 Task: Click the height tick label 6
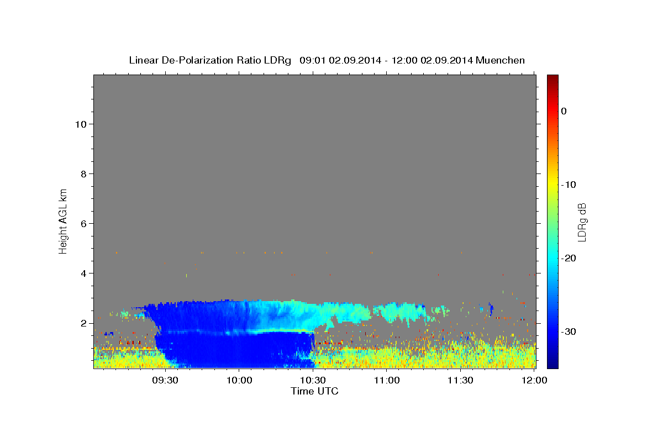(x=83, y=223)
